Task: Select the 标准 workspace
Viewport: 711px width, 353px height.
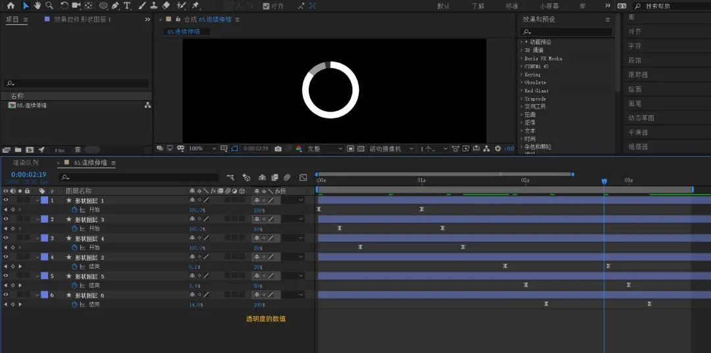Action: pyautogui.click(x=512, y=6)
